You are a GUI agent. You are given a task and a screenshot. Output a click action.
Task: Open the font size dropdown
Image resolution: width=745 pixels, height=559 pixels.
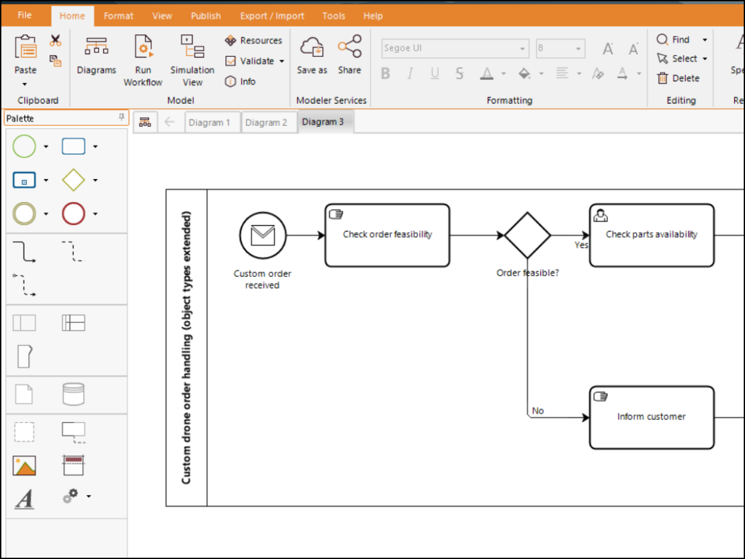click(x=578, y=49)
